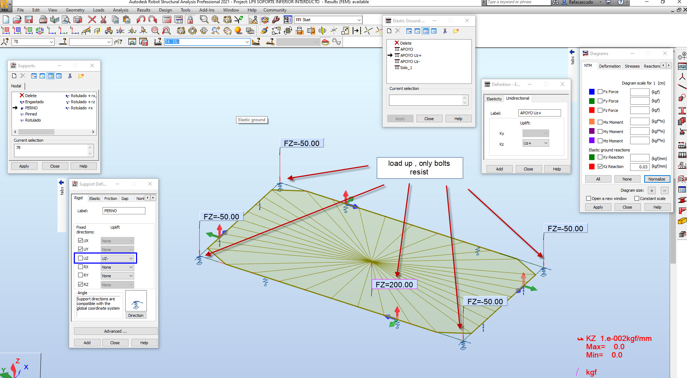Select the Zoom tool from the toolbar
687x378 pixels.
[x=203, y=20]
